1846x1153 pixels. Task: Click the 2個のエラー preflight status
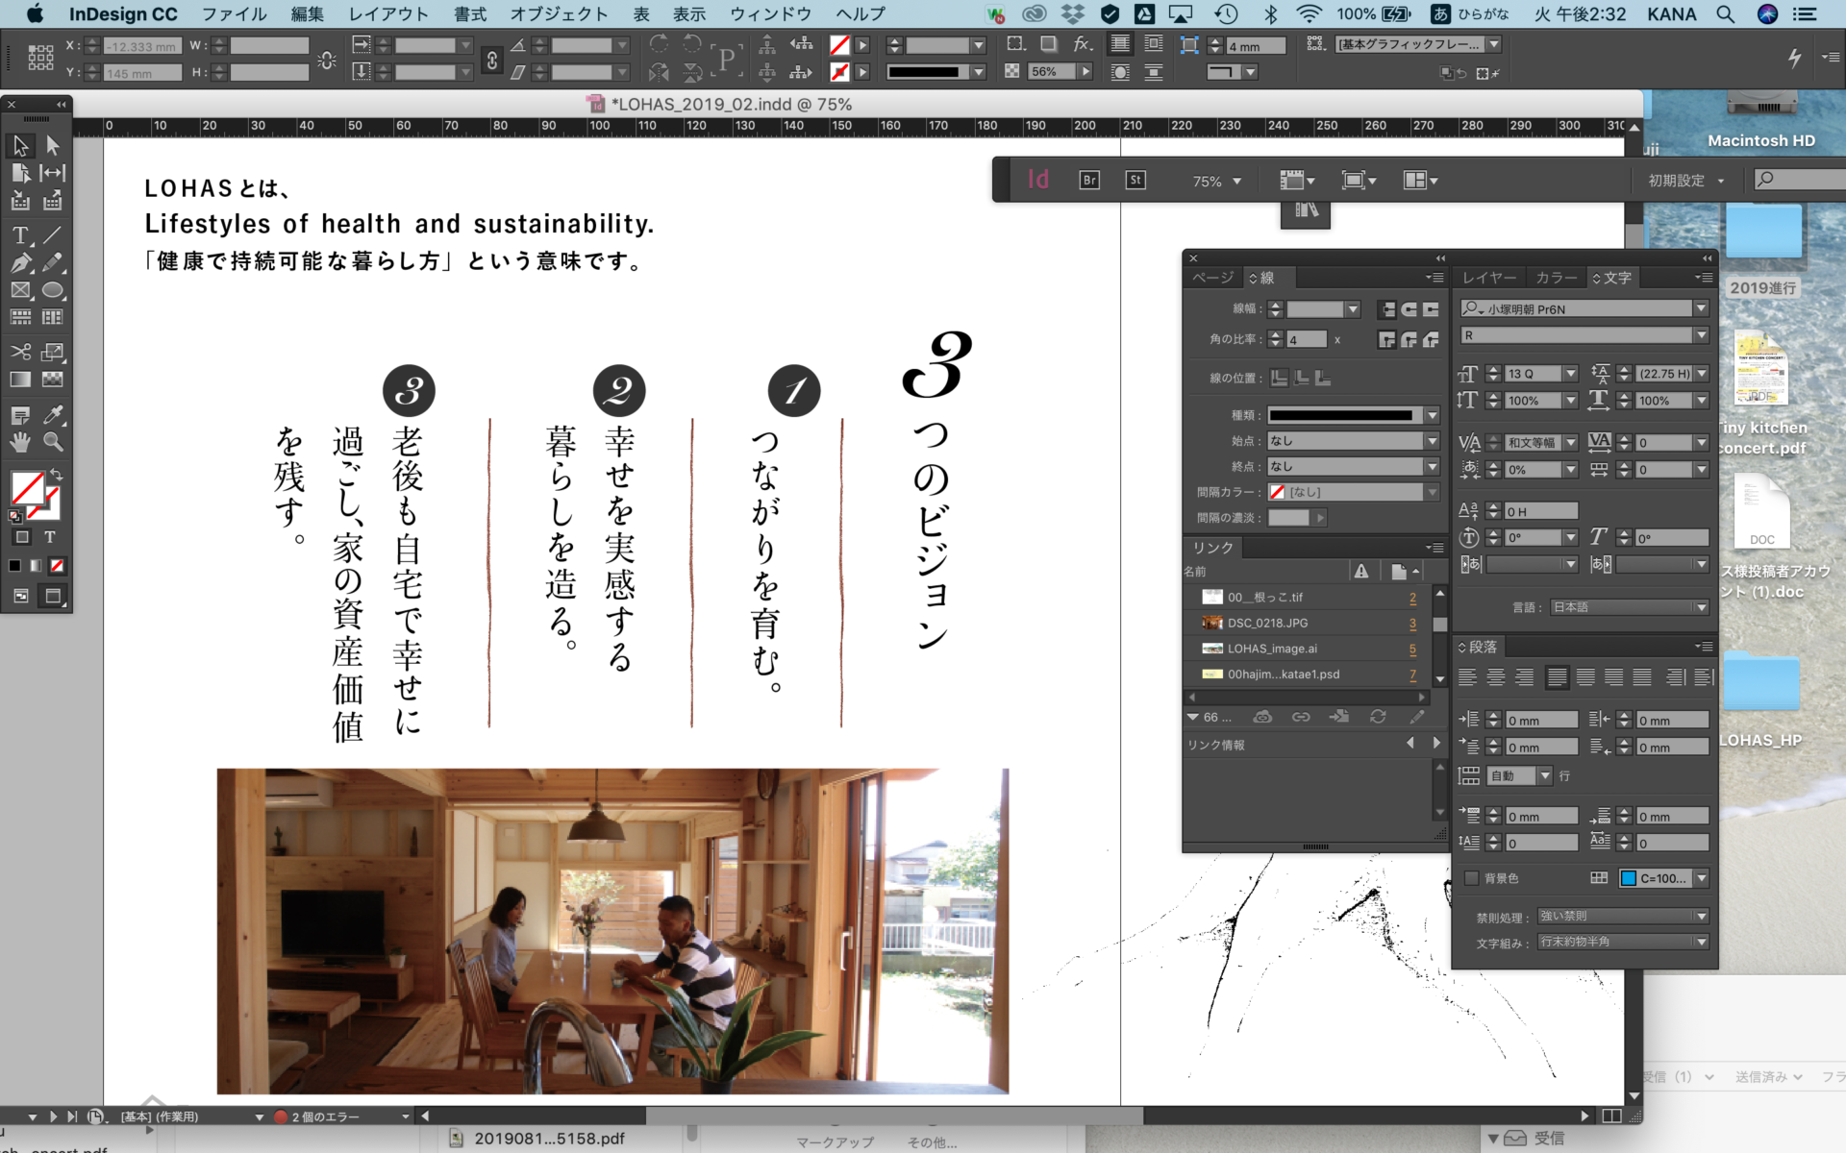tap(325, 1116)
